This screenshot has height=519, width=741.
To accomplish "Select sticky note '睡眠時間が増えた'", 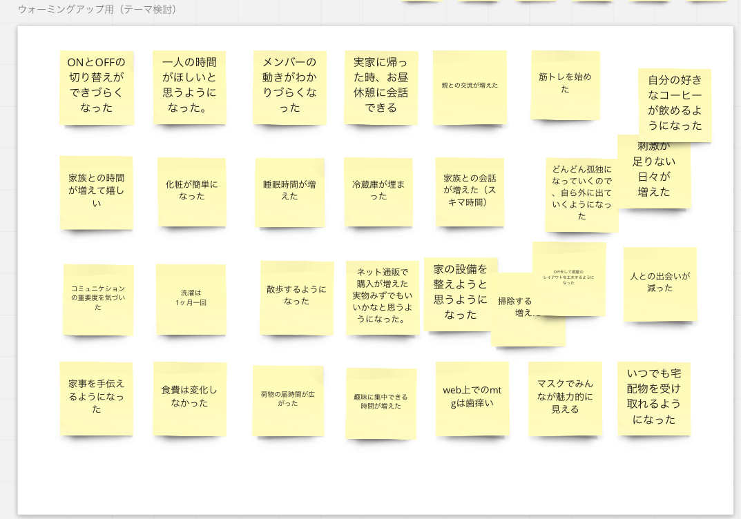I will (289, 193).
